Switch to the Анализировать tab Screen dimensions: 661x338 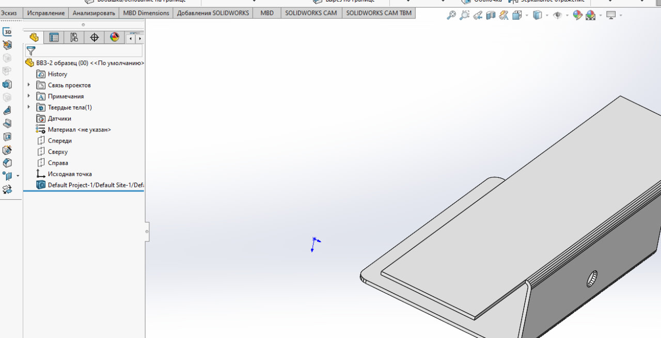(x=93, y=13)
